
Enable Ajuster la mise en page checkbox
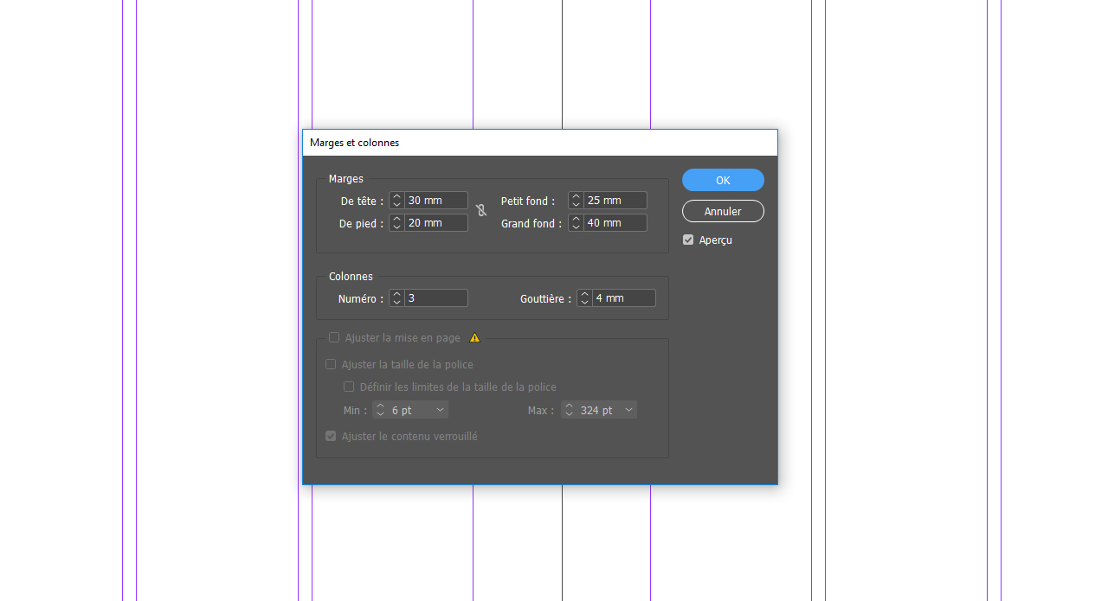334,337
